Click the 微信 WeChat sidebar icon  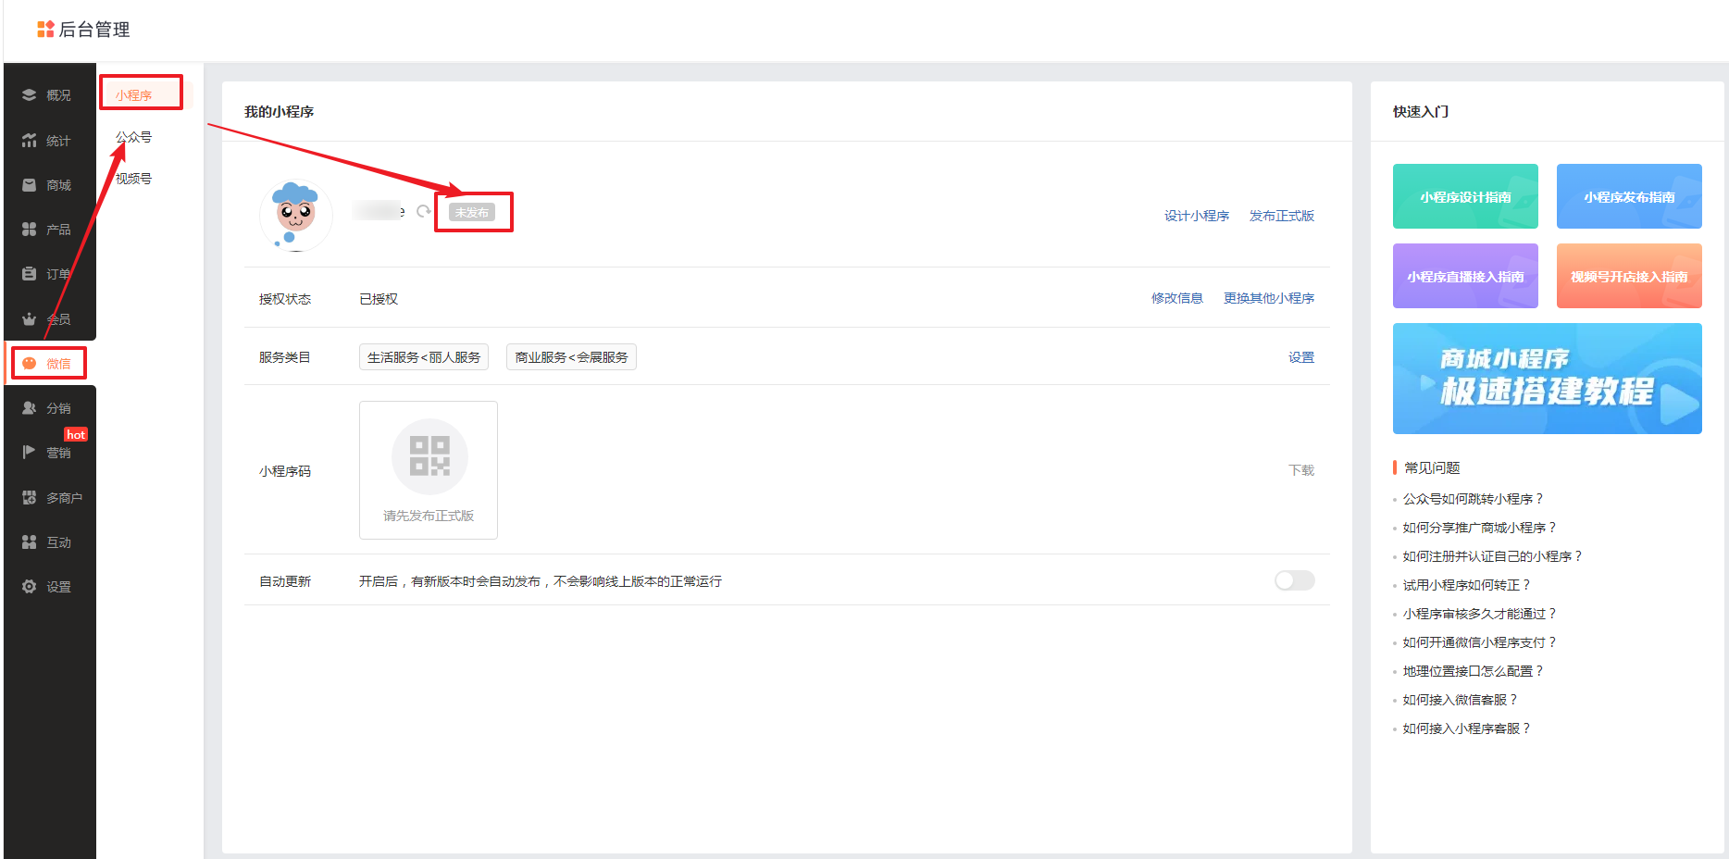pos(30,364)
